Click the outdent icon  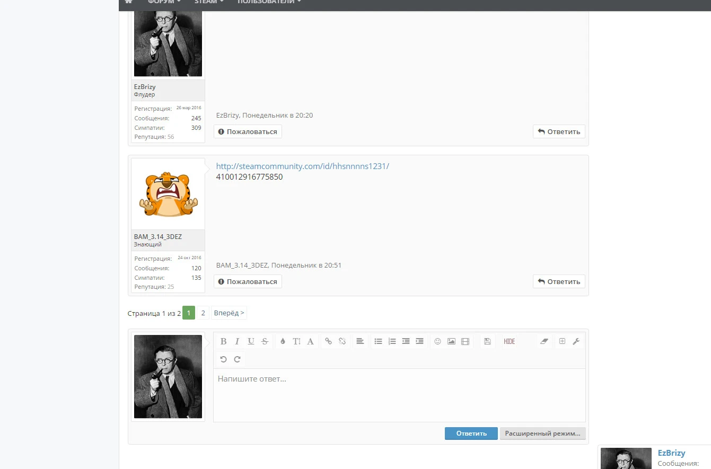pyautogui.click(x=406, y=341)
